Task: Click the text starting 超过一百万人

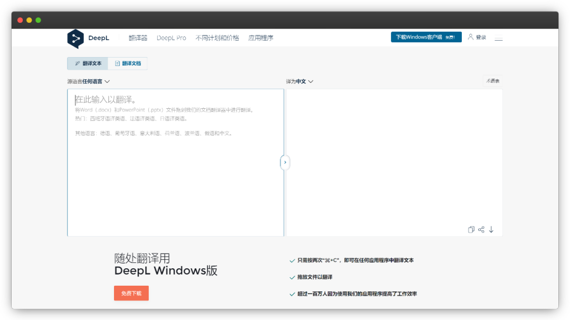Action: coord(357,294)
